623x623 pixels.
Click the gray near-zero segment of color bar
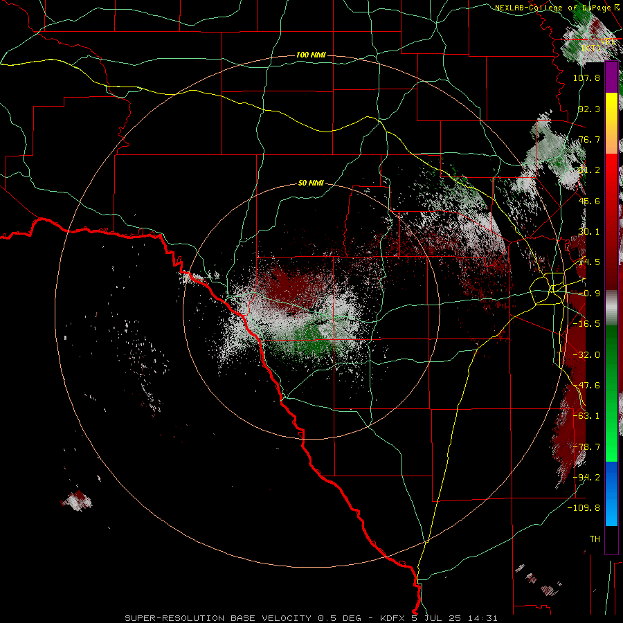611,308
